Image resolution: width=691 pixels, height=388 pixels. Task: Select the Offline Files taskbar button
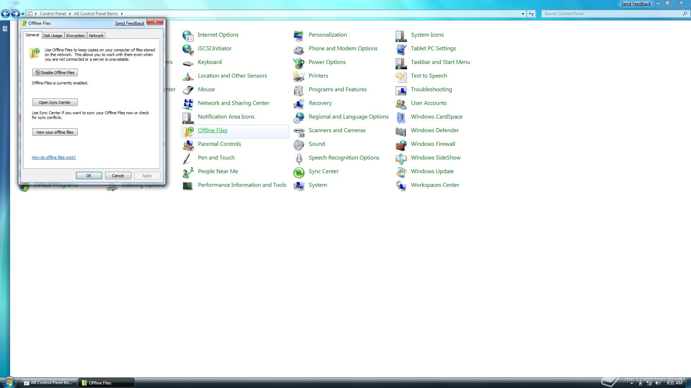click(x=107, y=383)
